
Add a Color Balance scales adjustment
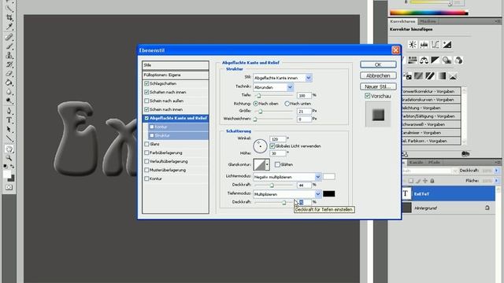pyautogui.click(x=424, y=60)
